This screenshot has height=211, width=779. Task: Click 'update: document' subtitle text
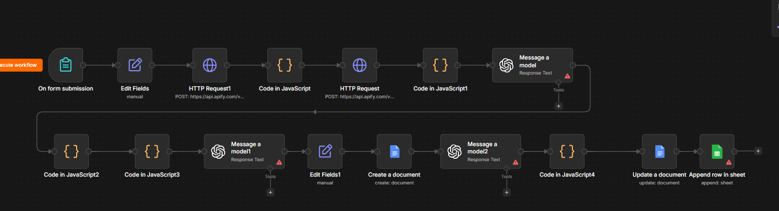point(659,183)
